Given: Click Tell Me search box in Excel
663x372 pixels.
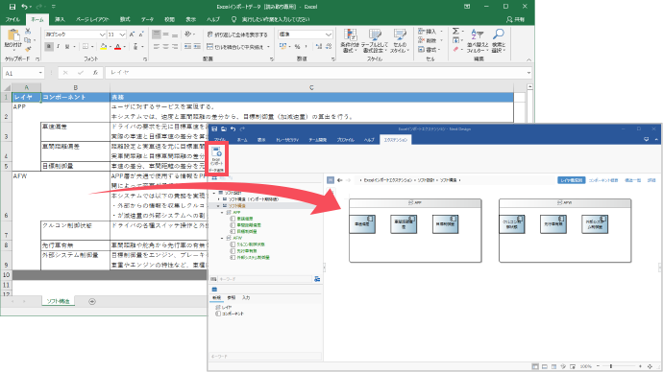Looking at the screenshot, I should tap(271, 19).
